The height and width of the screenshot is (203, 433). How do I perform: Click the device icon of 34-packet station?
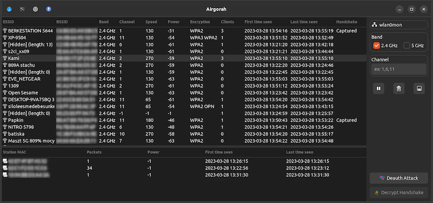tap(5, 168)
